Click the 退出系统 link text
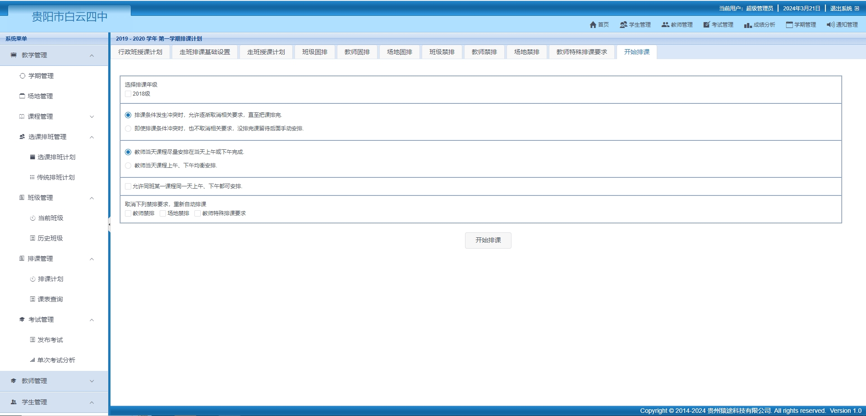 [841, 9]
